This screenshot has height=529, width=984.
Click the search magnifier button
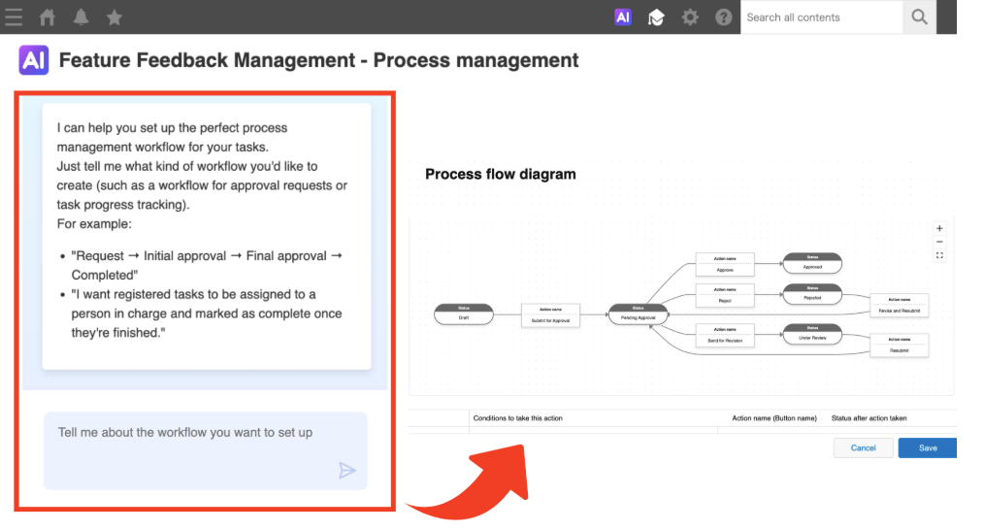coord(919,17)
